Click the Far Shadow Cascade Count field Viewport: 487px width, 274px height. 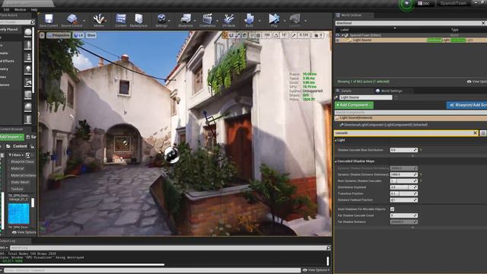(x=403, y=215)
